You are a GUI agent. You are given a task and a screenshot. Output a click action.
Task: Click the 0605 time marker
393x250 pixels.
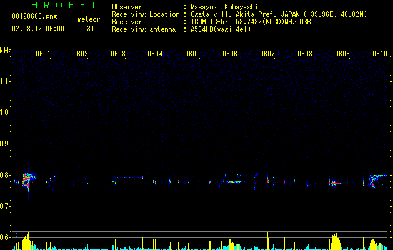pos(192,54)
